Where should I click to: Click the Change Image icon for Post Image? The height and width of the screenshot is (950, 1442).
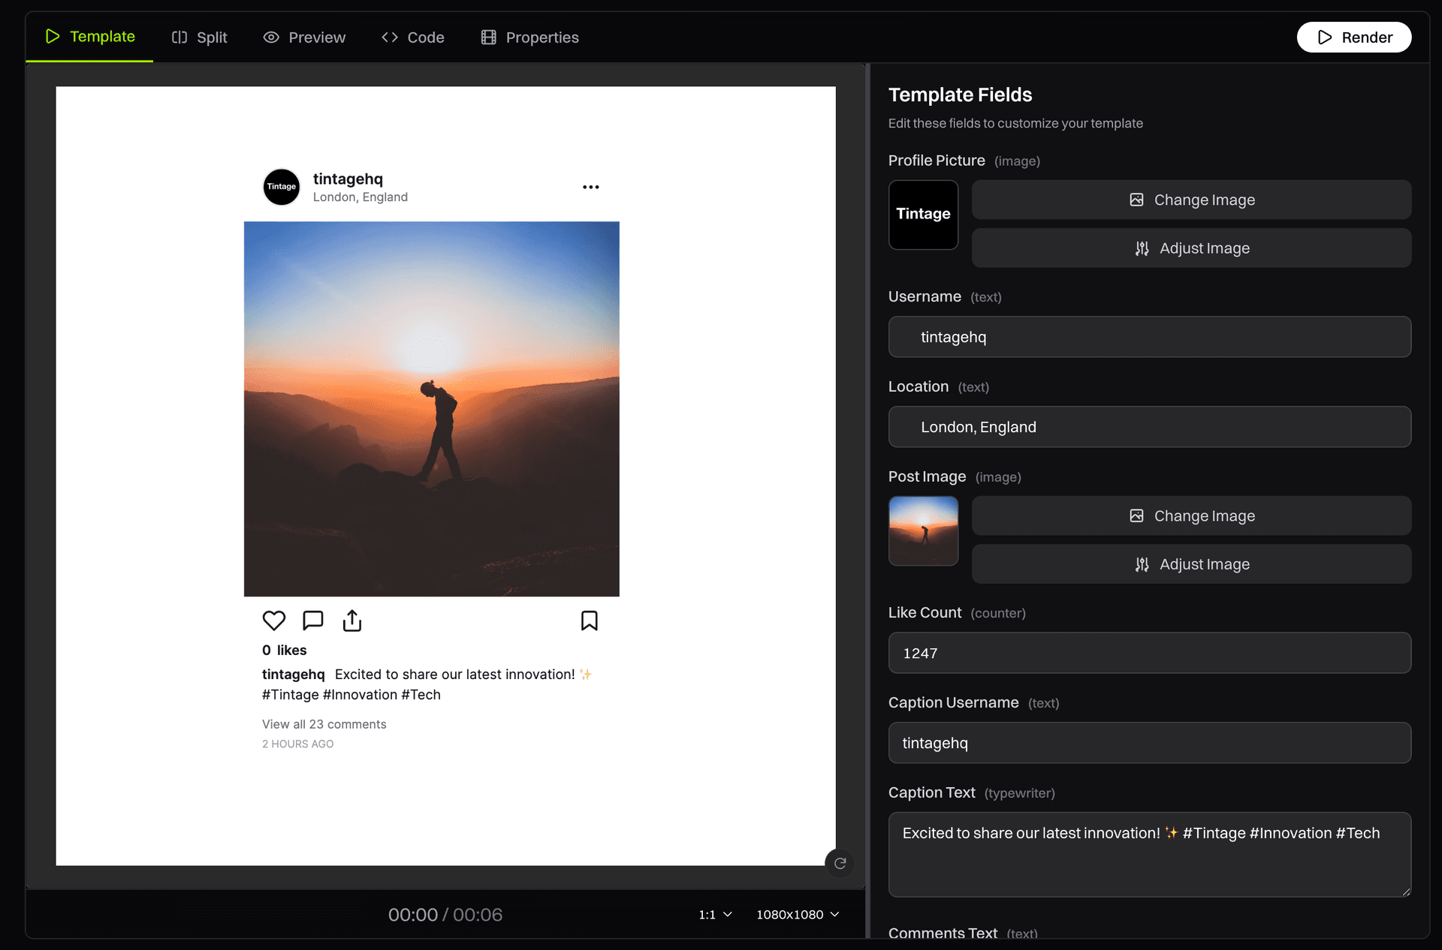tap(1136, 516)
